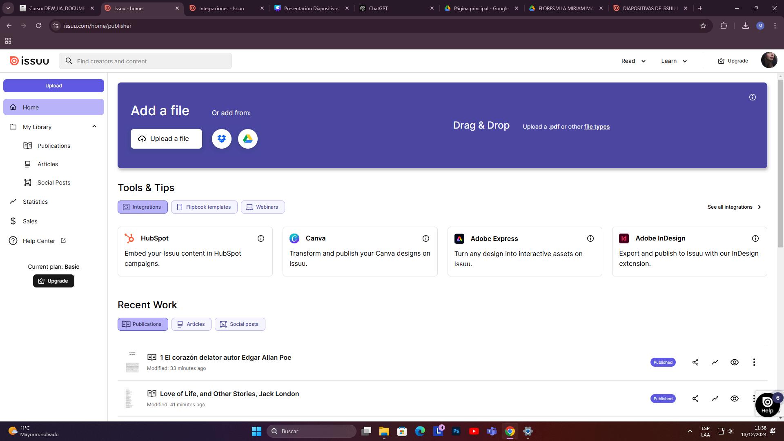784x441 pixels.
Task: Expand the Read dropdown menu
Action: click(x=633, y=61)
